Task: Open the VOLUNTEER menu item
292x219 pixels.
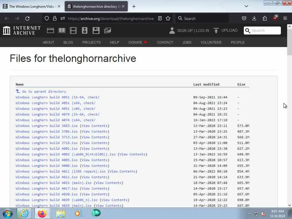Action: point(211,42)
